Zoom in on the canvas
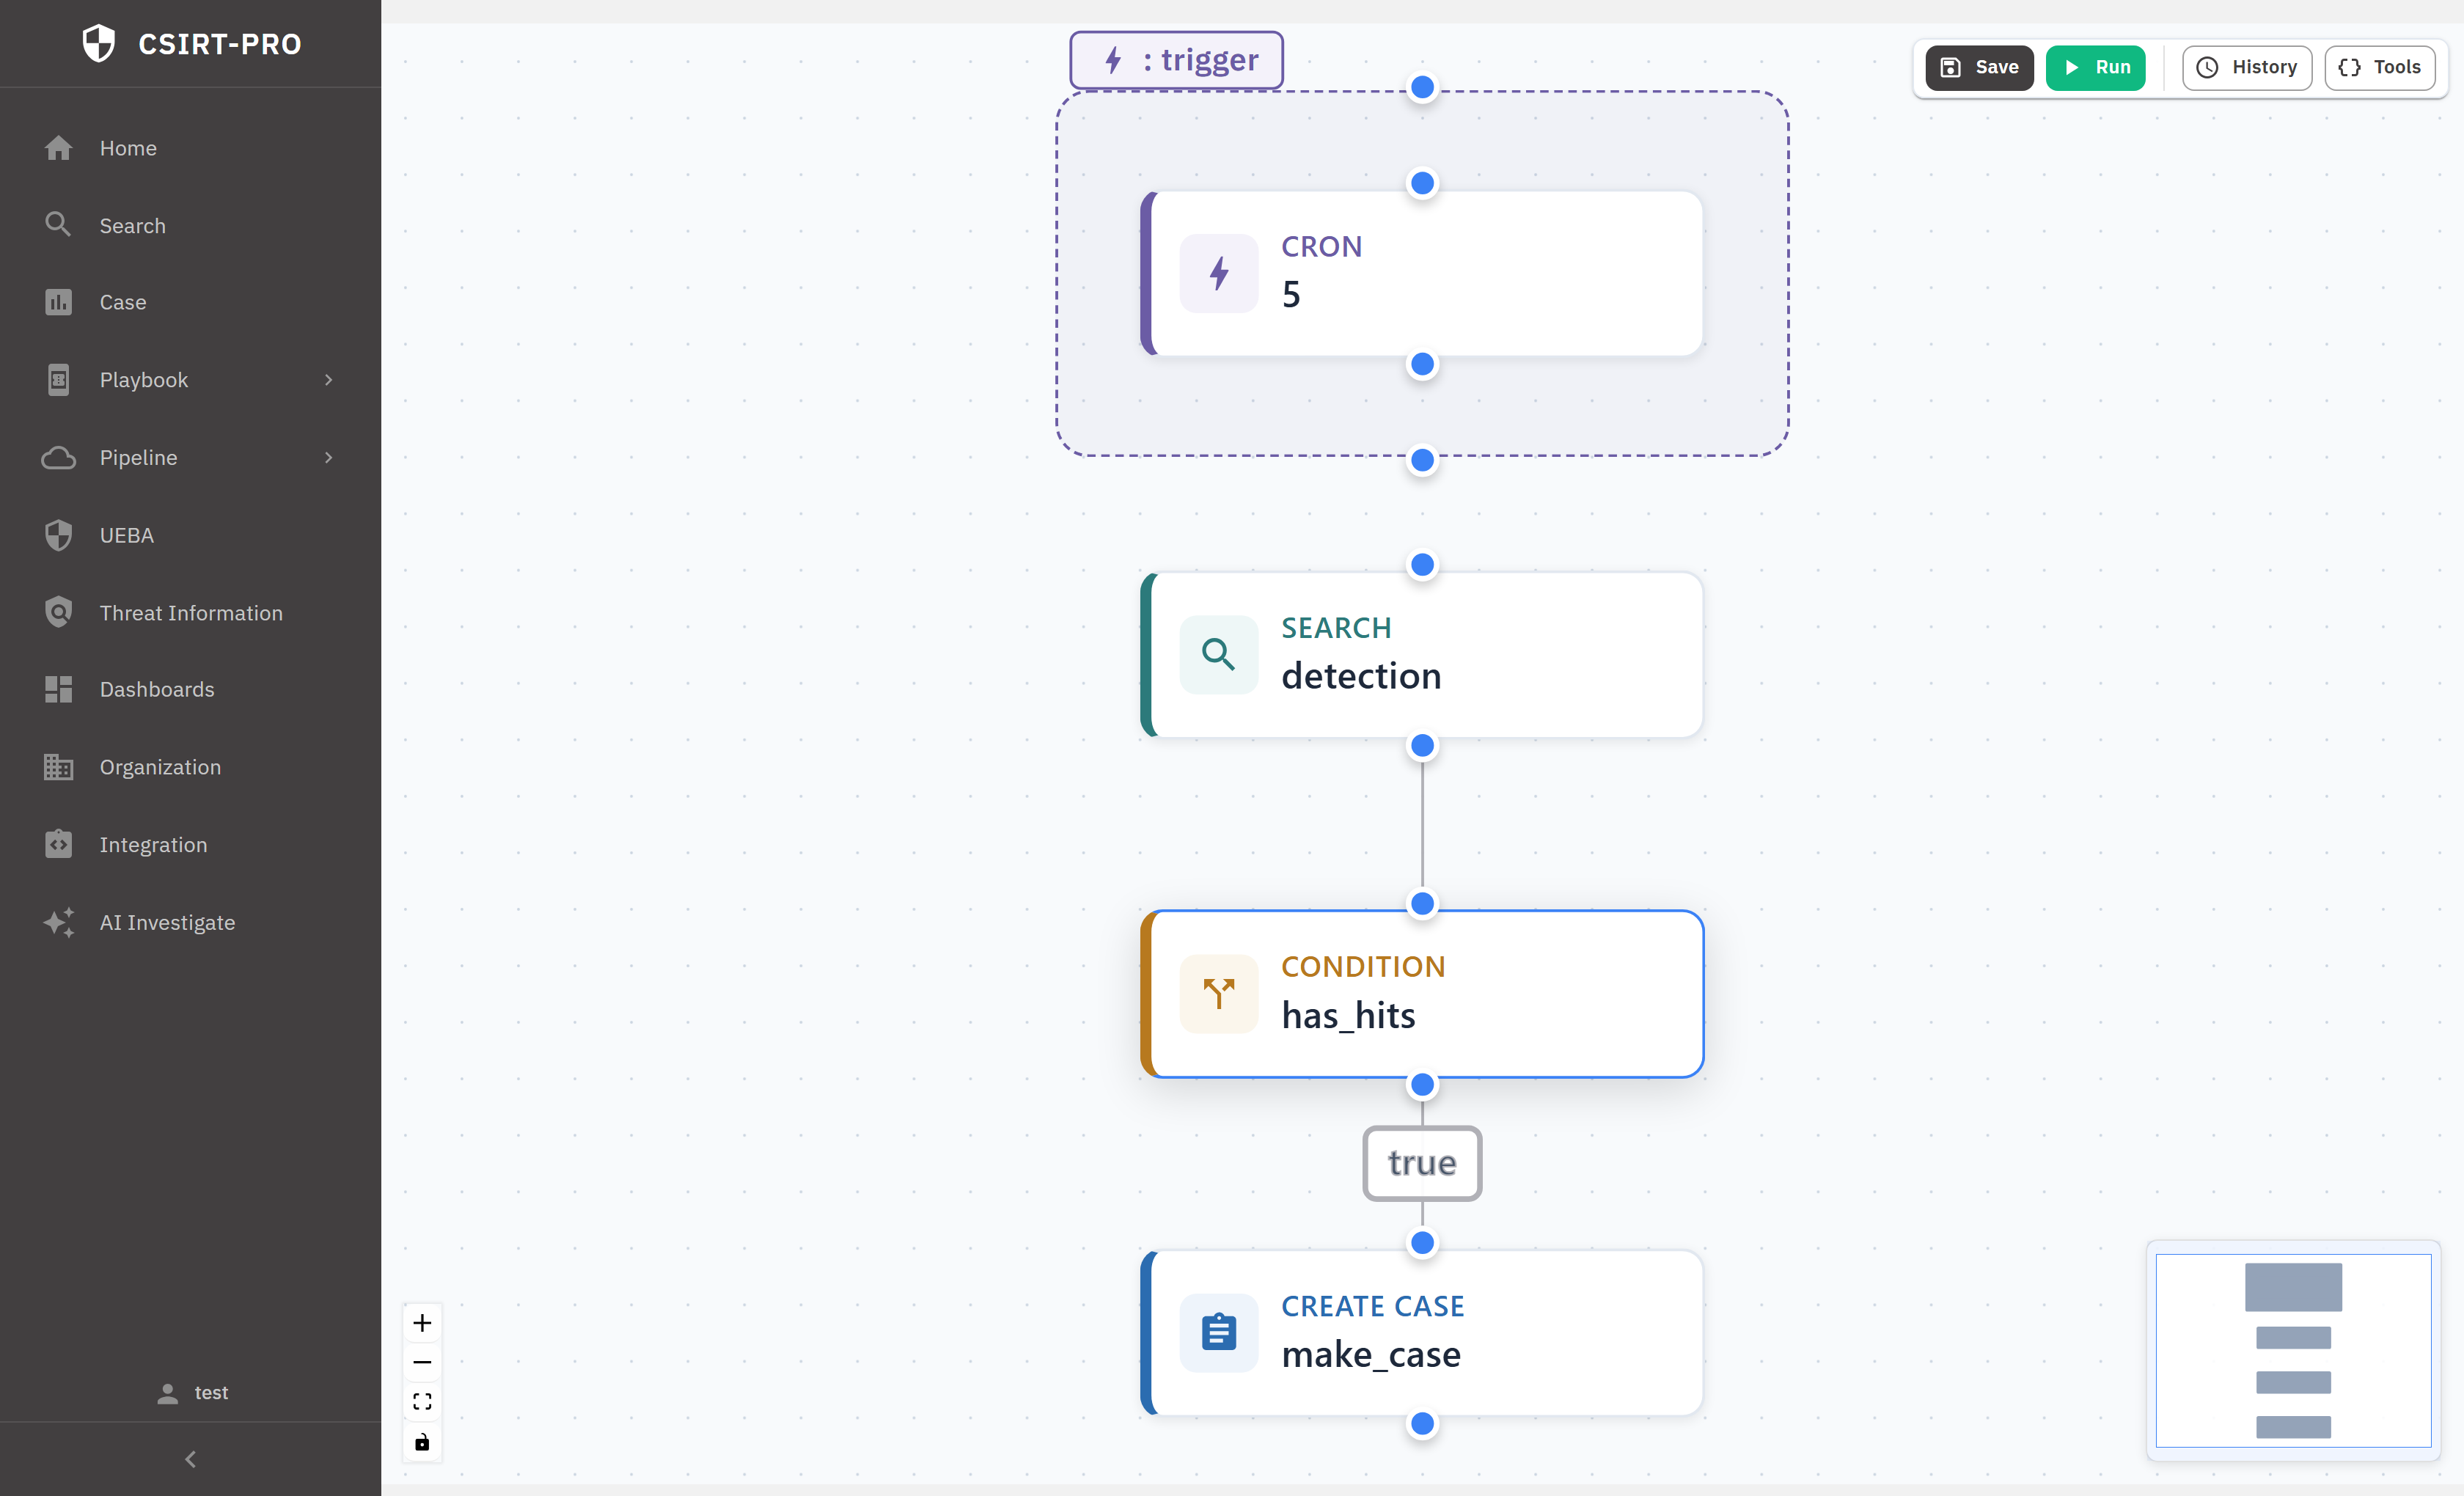 coord(422,1323)
